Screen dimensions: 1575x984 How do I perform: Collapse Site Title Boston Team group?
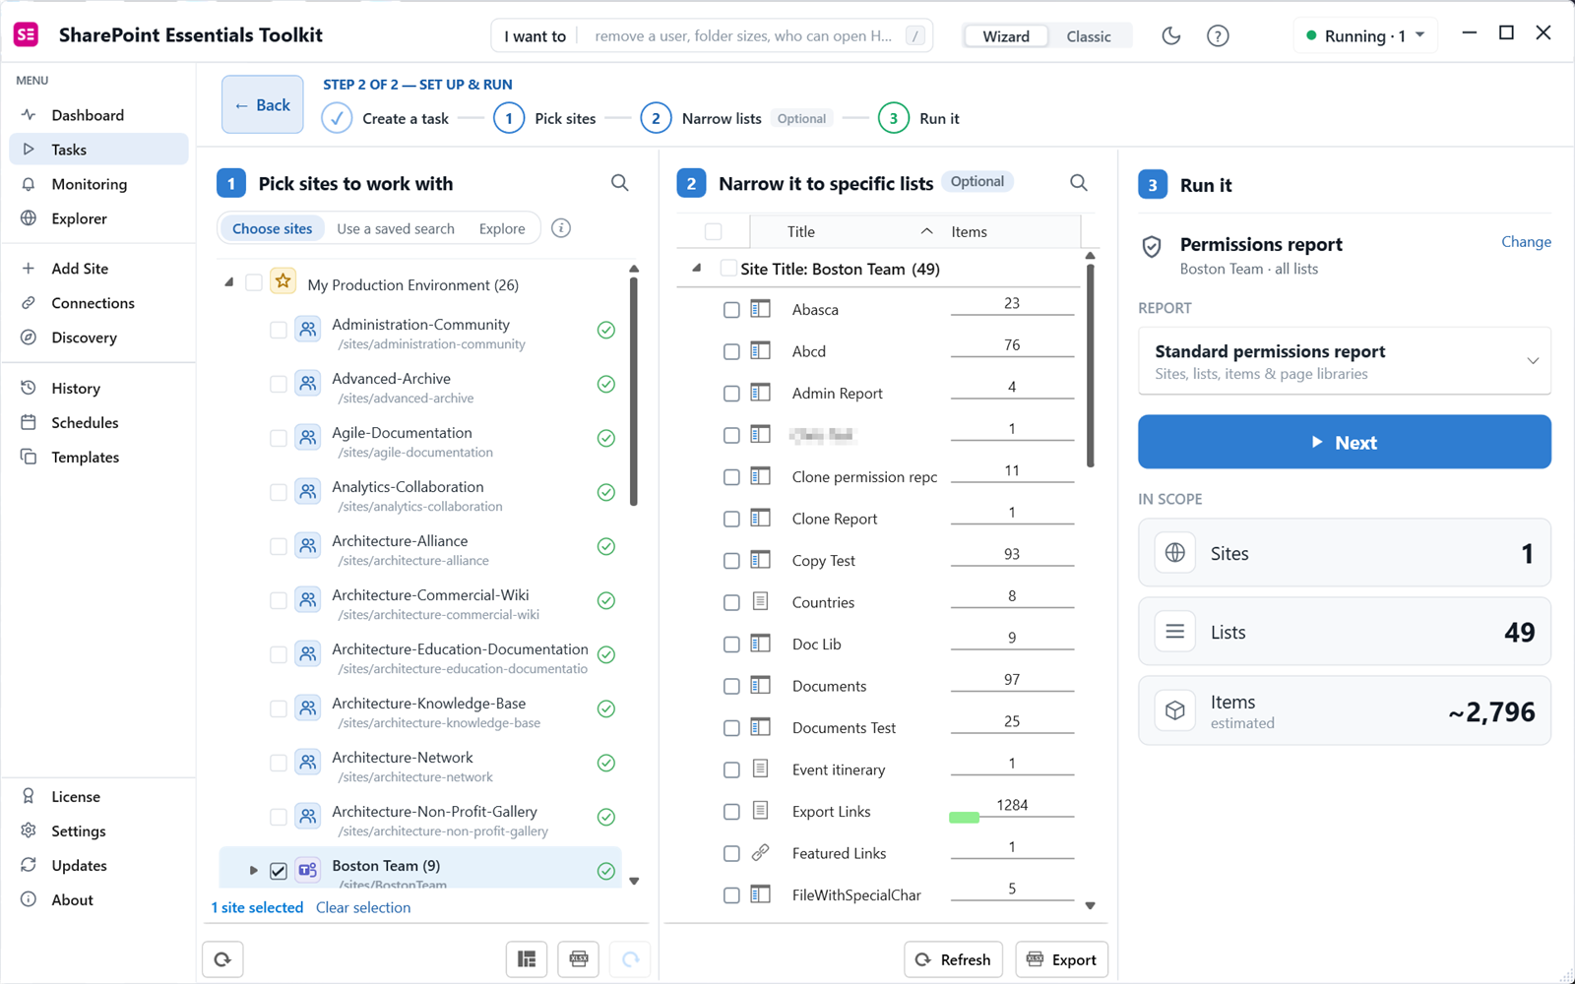(x=697, y=268)
